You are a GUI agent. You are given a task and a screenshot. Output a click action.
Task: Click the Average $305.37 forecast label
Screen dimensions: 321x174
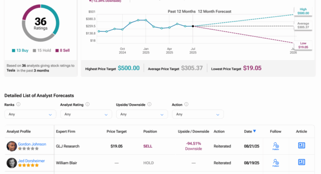pyautogui.click(x=303, y=25)
